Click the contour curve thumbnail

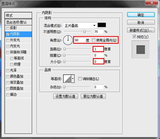pos(67,79)
